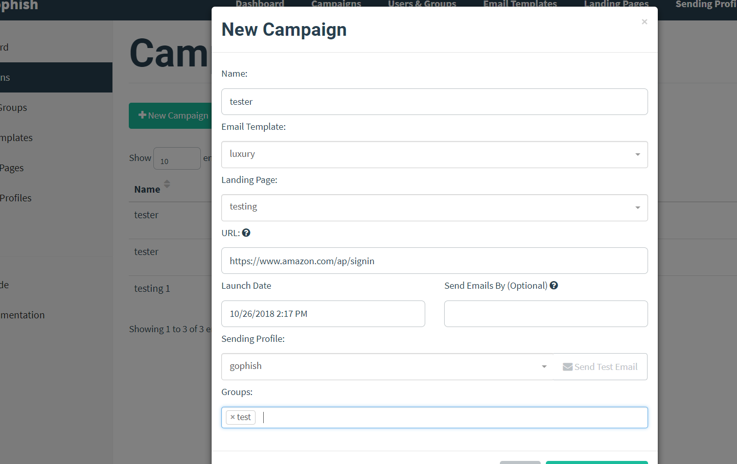Click the Show entries count field
Viewport: 737px width, 464px height.
click(x=177, y=158)
